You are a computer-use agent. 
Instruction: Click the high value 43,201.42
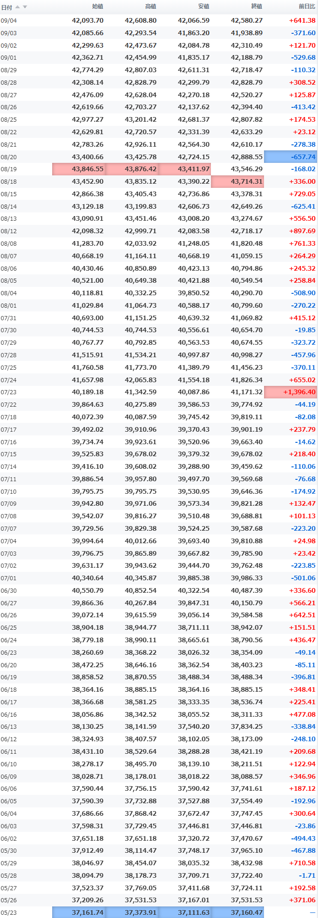point(141,120)
